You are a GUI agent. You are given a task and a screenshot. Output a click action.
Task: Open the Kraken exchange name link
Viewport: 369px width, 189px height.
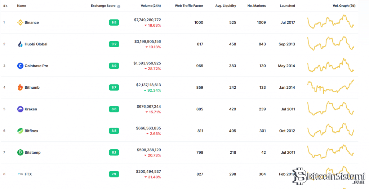click(x=31, y=109)
